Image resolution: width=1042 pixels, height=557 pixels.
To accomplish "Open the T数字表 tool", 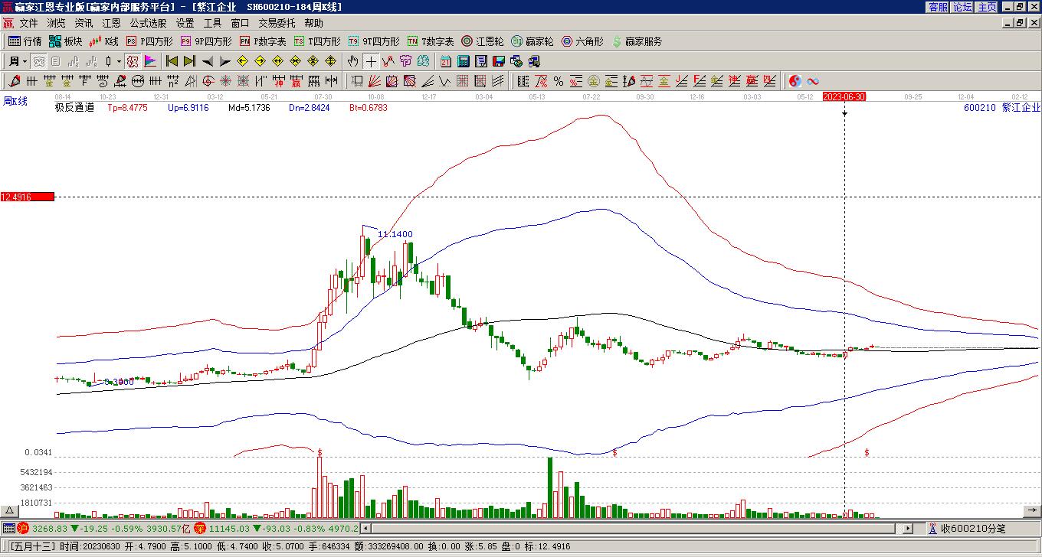I will tap(431, 41).
